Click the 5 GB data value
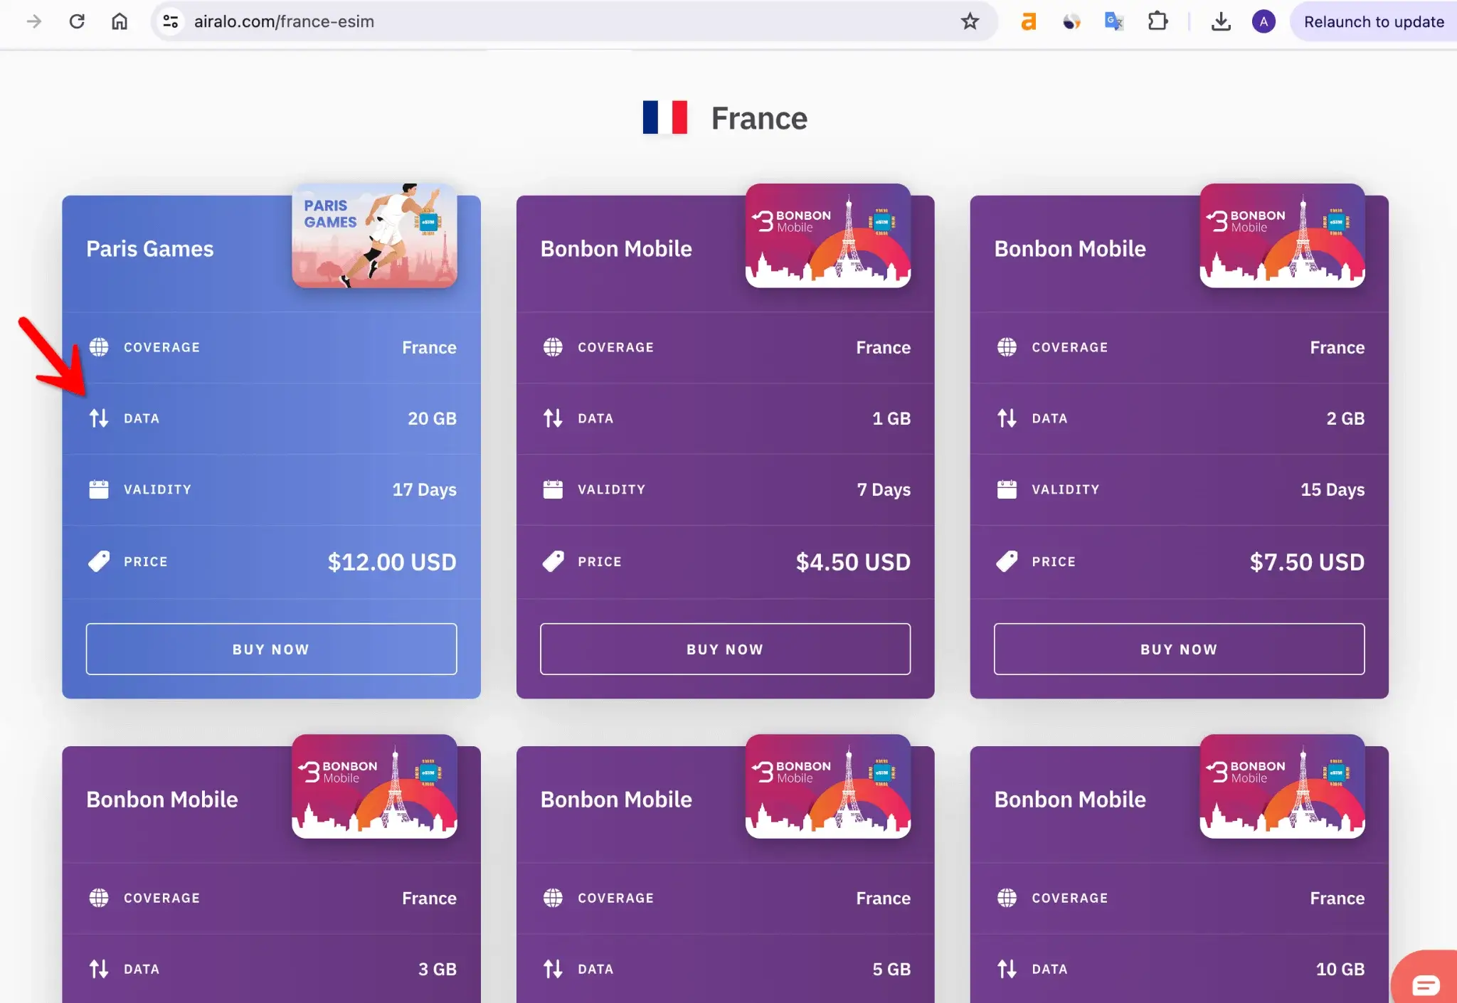The height and width of the screenshot is (1003, 1457). point(891,969)
